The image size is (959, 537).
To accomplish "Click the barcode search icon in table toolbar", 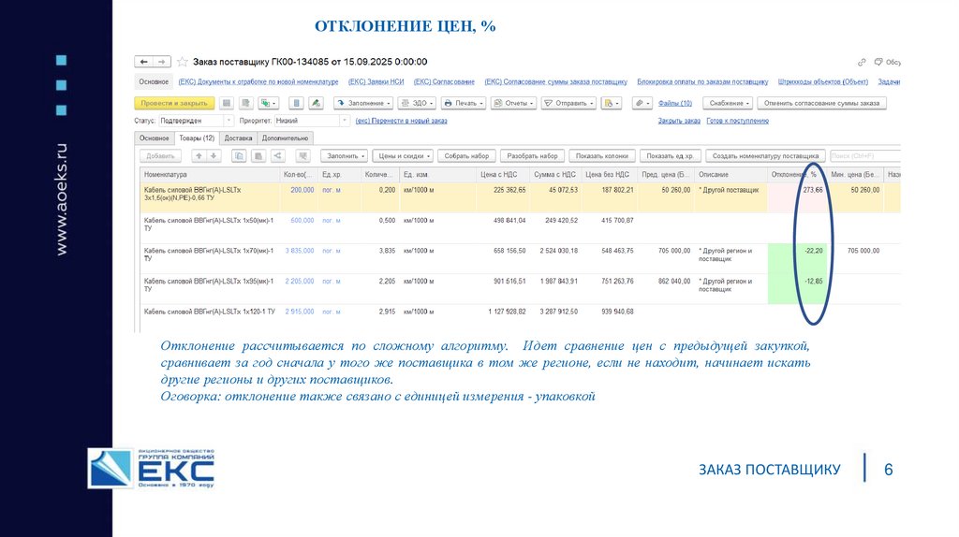I will (303, 156).
